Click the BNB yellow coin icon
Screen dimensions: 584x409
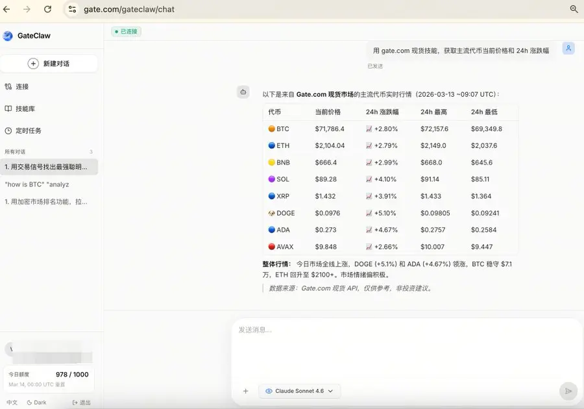point(271,162)
